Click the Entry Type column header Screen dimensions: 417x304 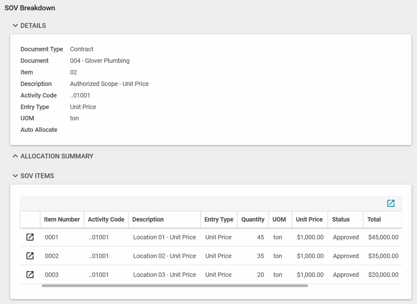pyautogui.click(x=219, y=219)
